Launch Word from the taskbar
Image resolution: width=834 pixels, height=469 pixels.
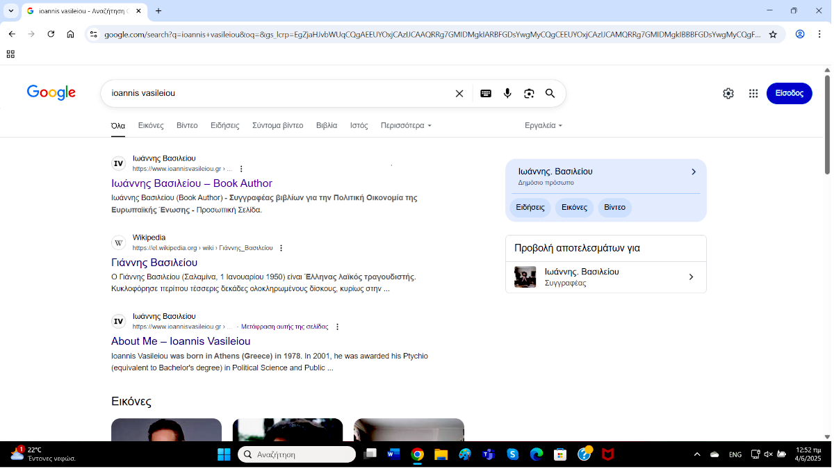point(393,454)
